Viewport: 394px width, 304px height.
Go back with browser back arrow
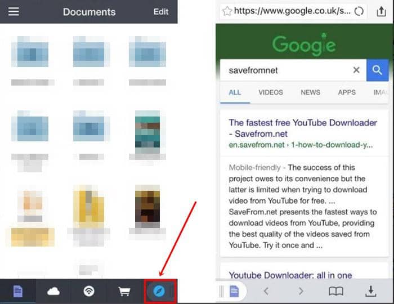click(x=267, y=291)
